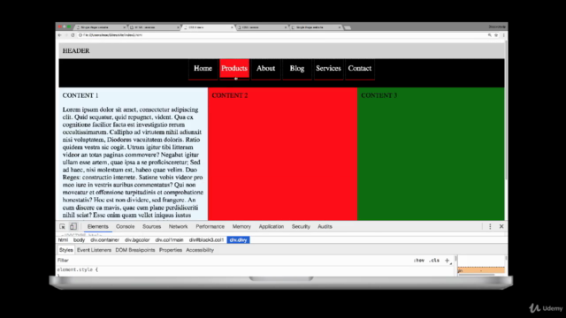This screenshot has height=318, width=566.
Task: Open the Network DevTools tab
Action: (179, 226)
